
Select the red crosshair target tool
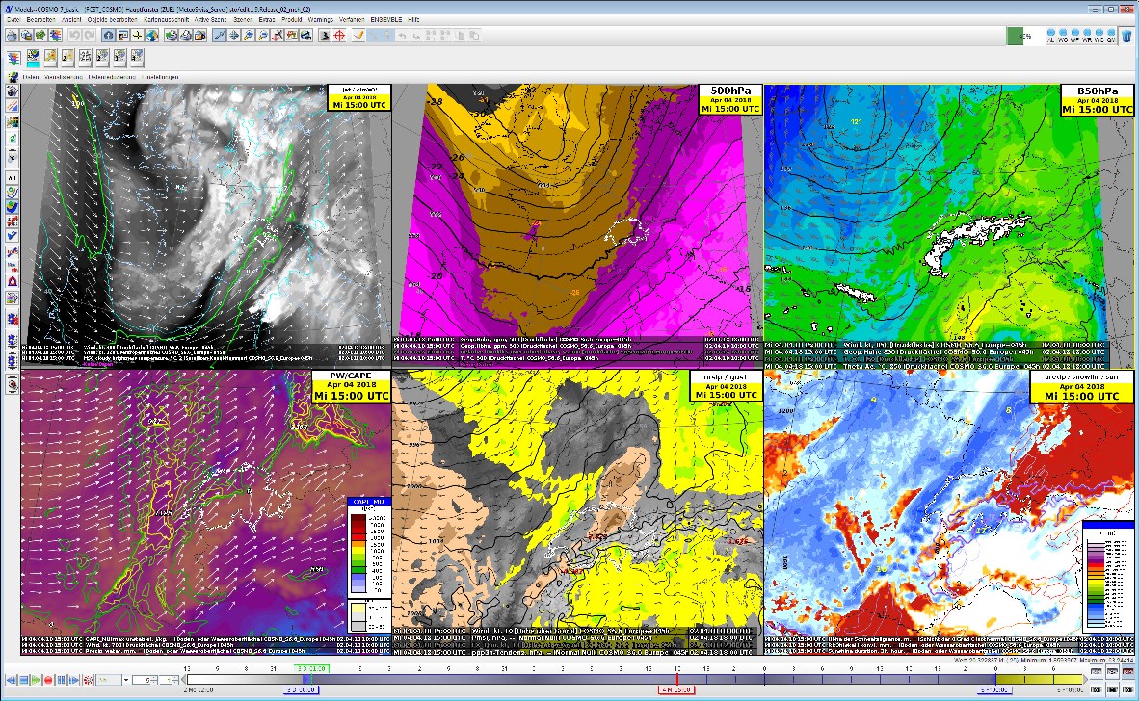(x=339, y=36)
